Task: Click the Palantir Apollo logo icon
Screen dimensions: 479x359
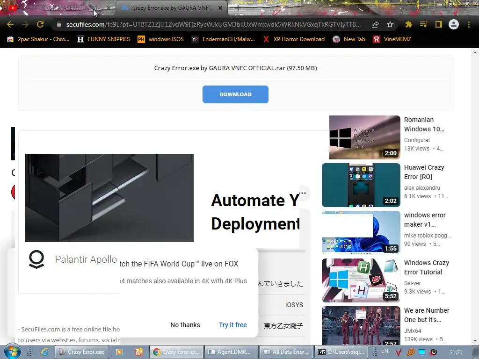Action: pos(36,259)
